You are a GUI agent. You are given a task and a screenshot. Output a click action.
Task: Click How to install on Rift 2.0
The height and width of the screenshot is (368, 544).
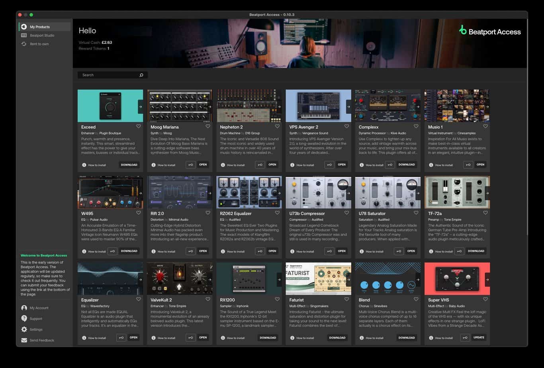[x=166, y=251]
